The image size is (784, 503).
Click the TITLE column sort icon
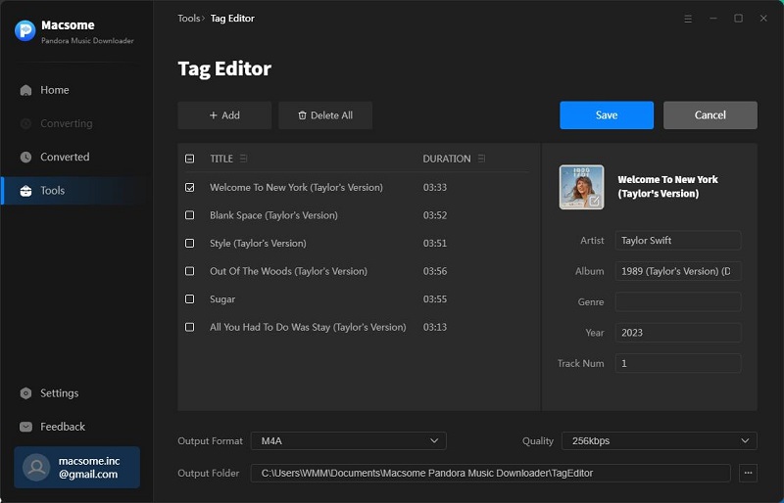243,159
